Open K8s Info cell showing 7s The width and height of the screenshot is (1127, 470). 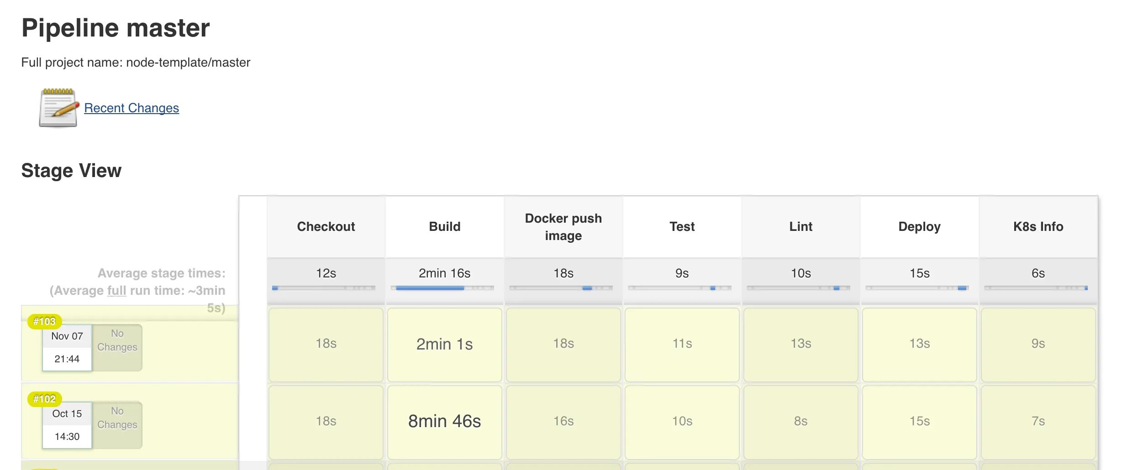(1038, 422)
